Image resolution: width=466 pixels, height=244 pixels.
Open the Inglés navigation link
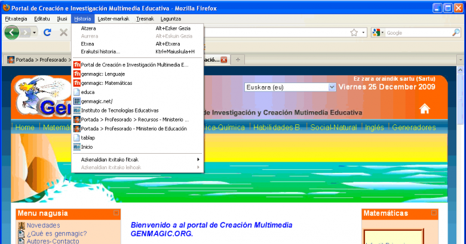(374, 127)
